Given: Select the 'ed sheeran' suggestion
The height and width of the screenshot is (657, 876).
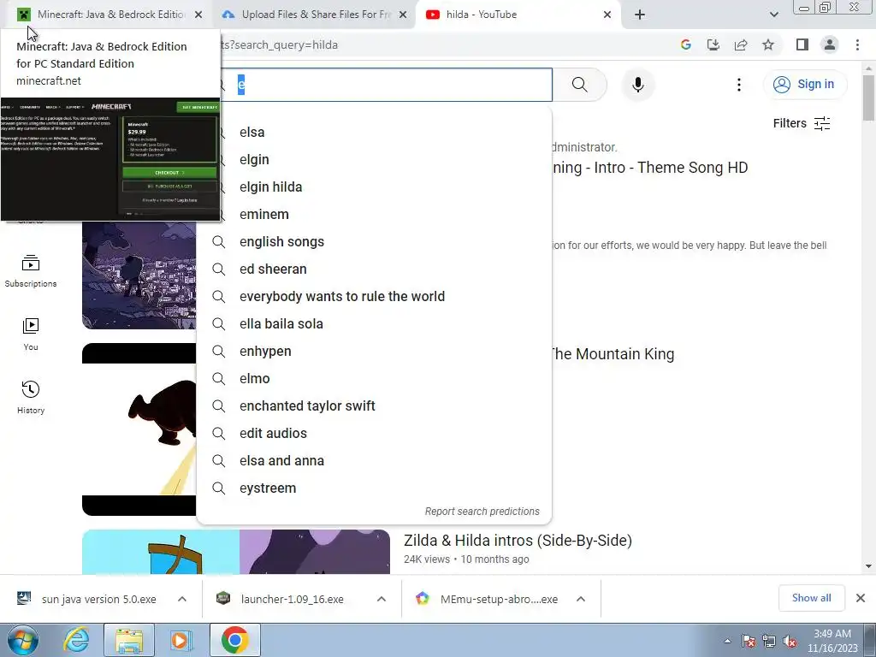Looking at the screenshot, I should pyautogui.click(x=374, y=269).
